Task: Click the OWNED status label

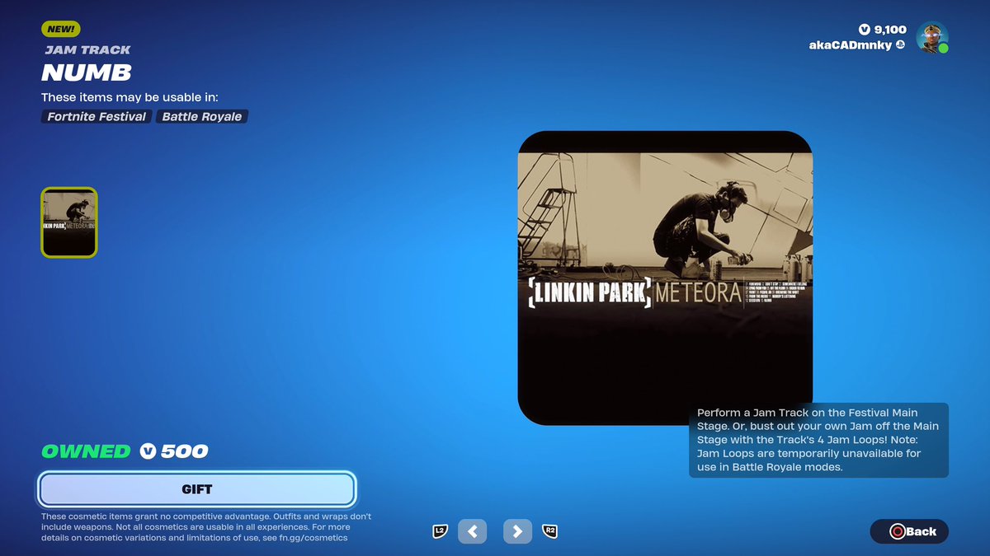Action: [x=86, y=451]
